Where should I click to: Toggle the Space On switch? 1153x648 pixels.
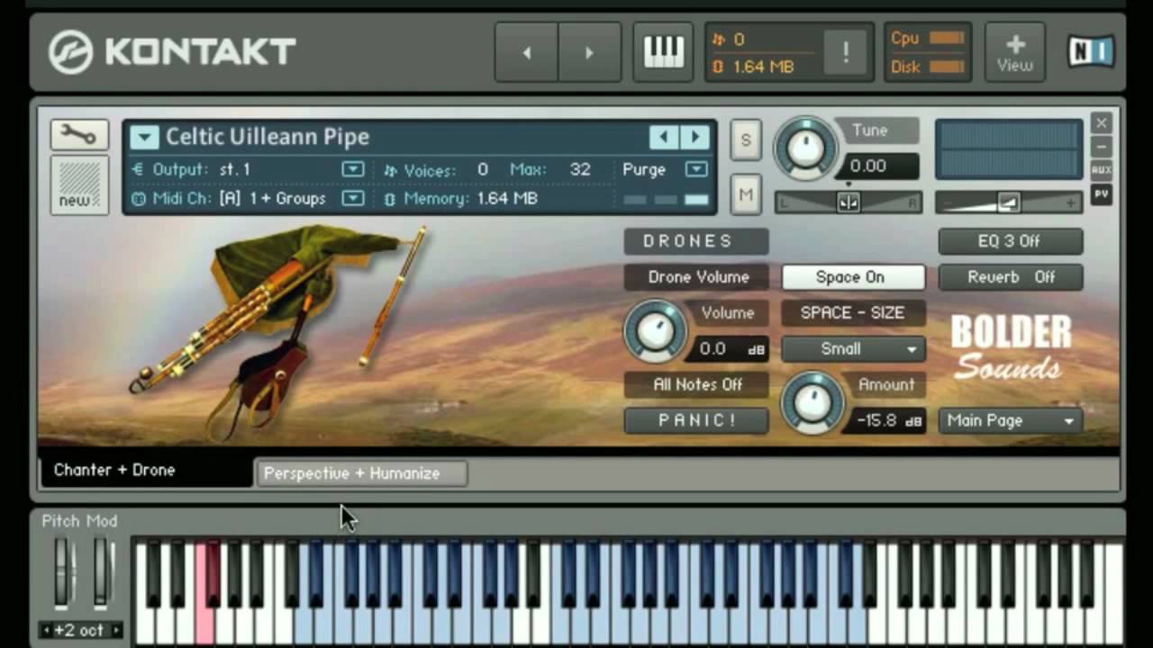(853, 277)
